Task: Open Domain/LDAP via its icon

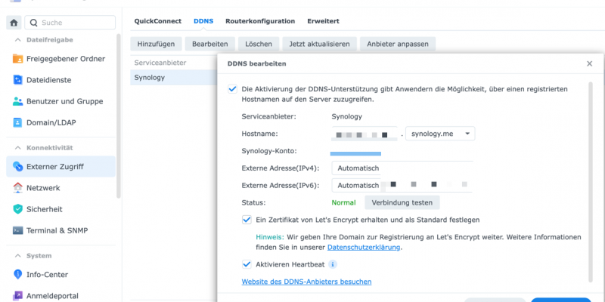Action: pos(18,122)
